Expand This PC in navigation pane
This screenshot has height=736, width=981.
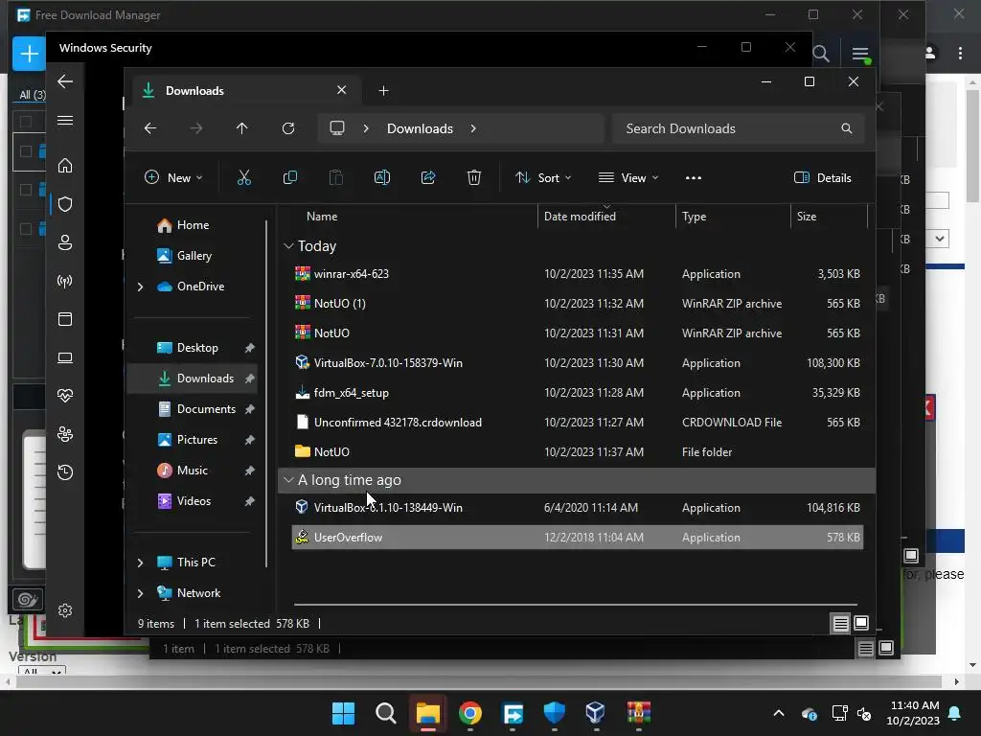140,563
